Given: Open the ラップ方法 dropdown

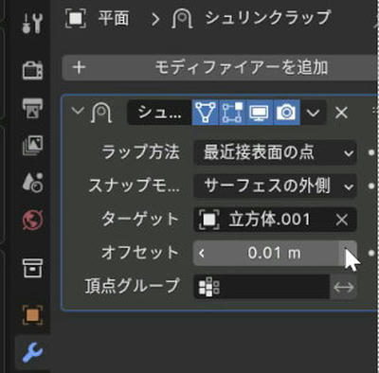Looking at the screenshot, I should [275, 152].
